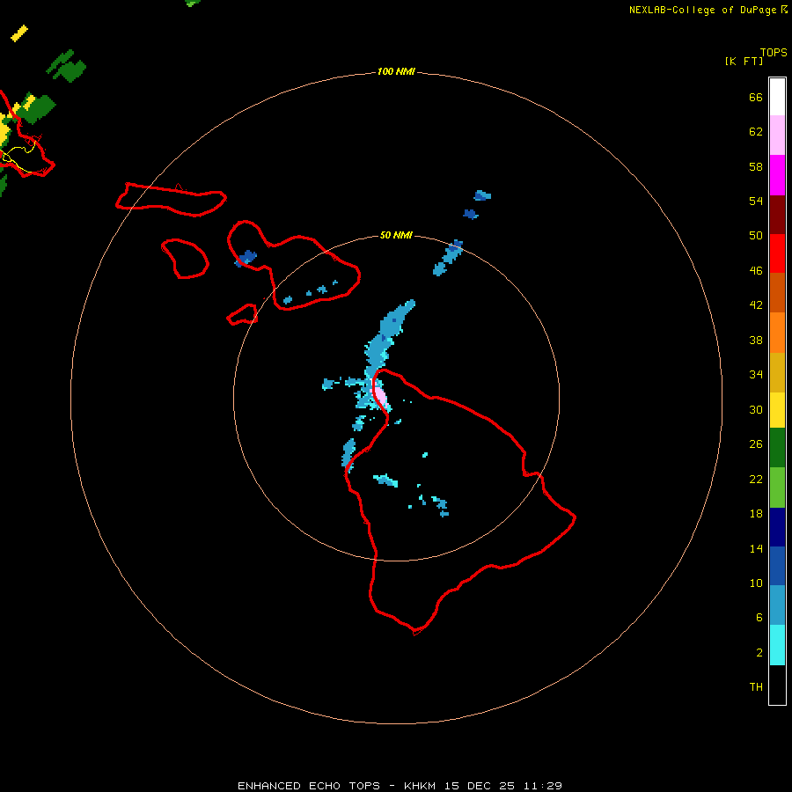Click the black TH threshold legend swatch

(777, 685)
